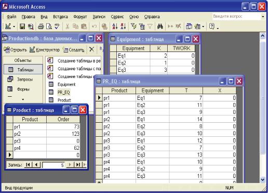Click the Spelling check icon

pos(57,27)
